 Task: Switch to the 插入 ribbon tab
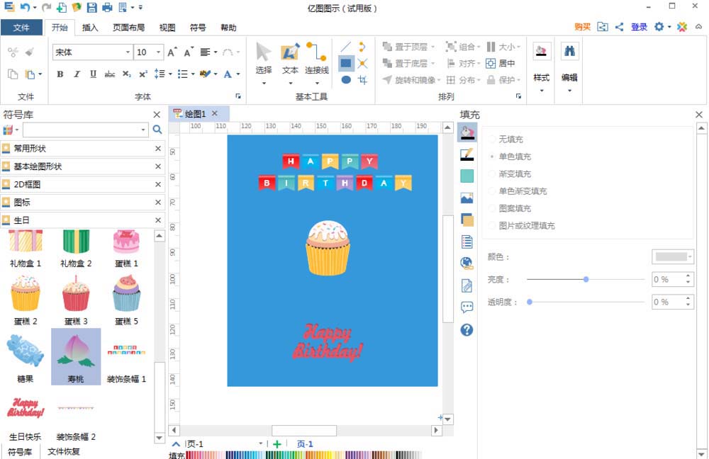(91, 28)
